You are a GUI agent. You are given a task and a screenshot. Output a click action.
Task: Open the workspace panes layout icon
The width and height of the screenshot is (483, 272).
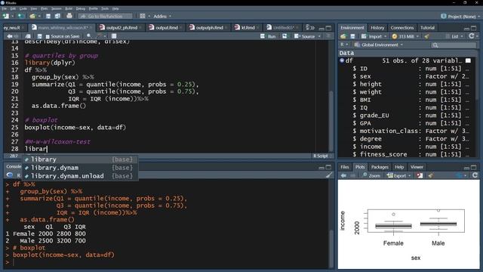pos(143,16)
